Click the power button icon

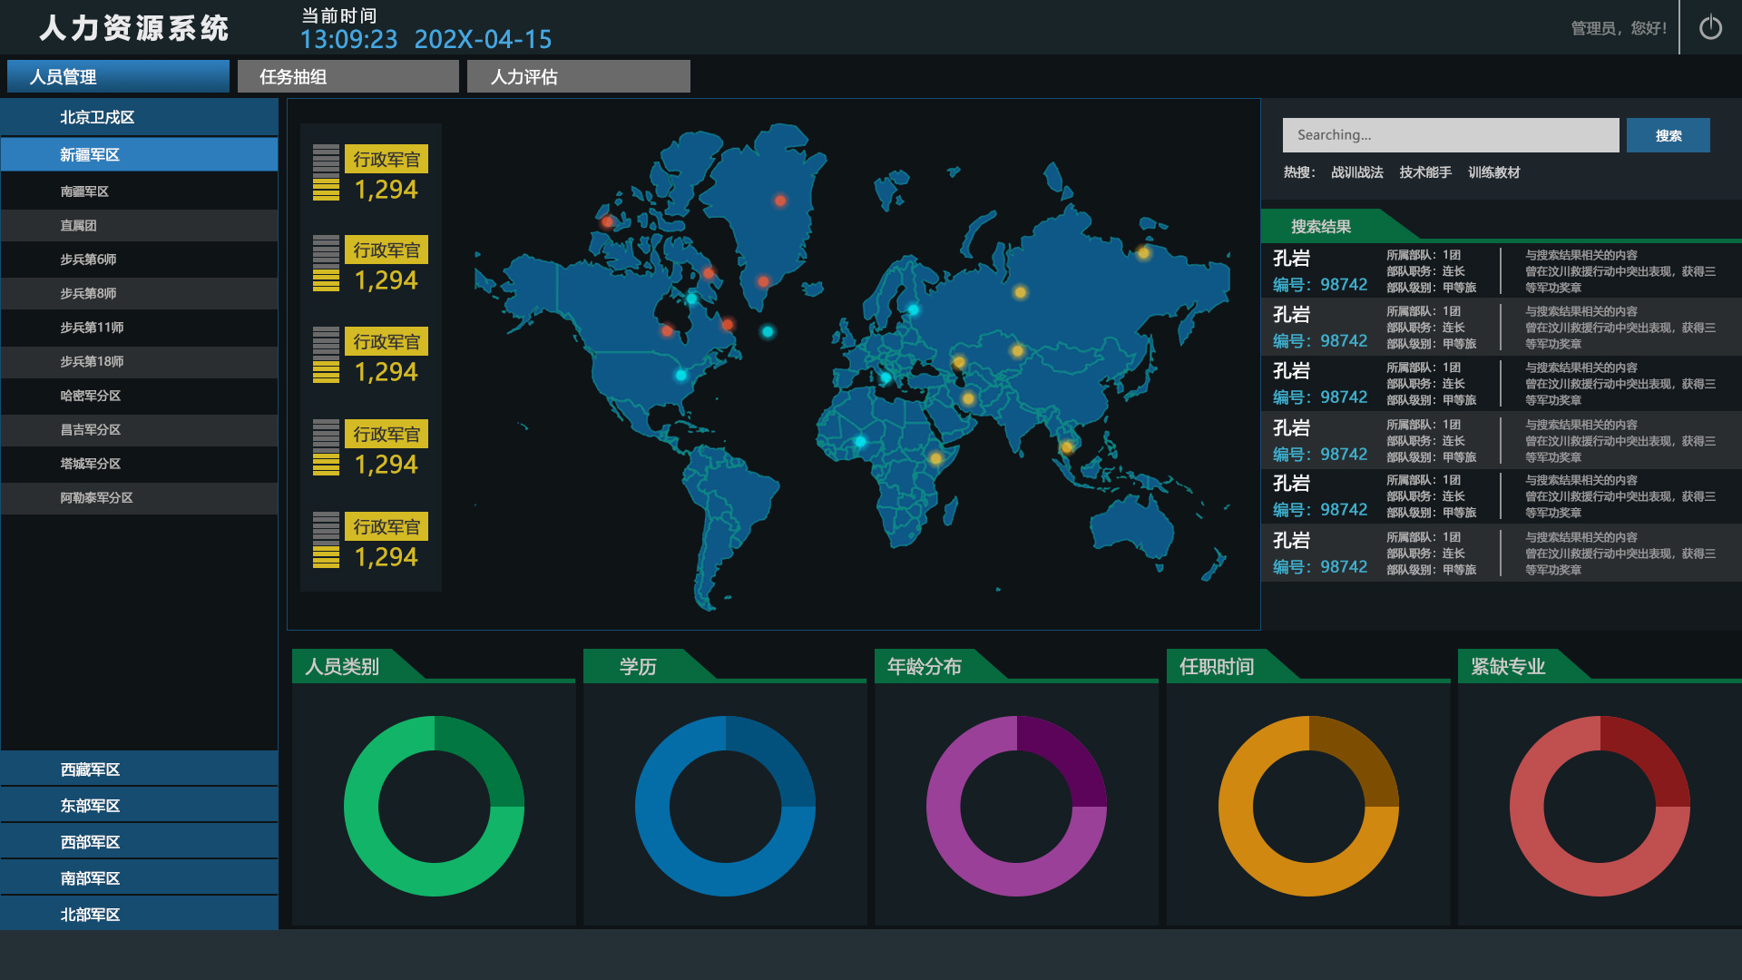1710,28
